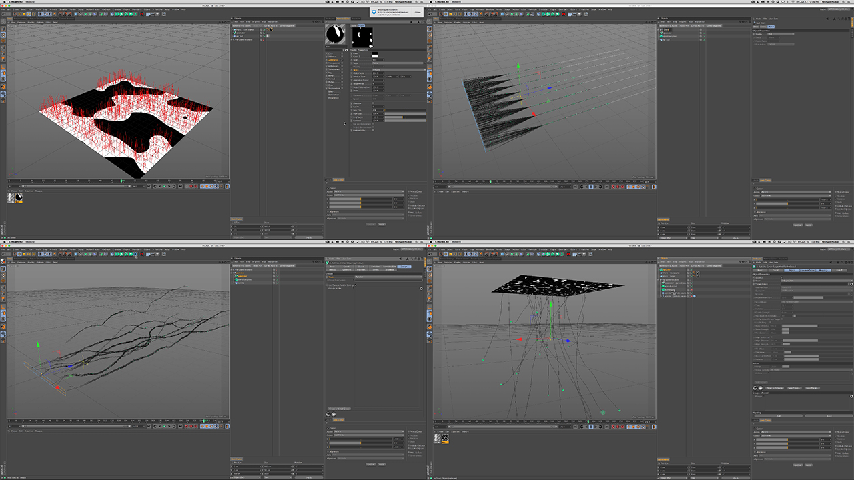
Task: Open File menu in top-left Objects manager
Action: pos(236,21)
